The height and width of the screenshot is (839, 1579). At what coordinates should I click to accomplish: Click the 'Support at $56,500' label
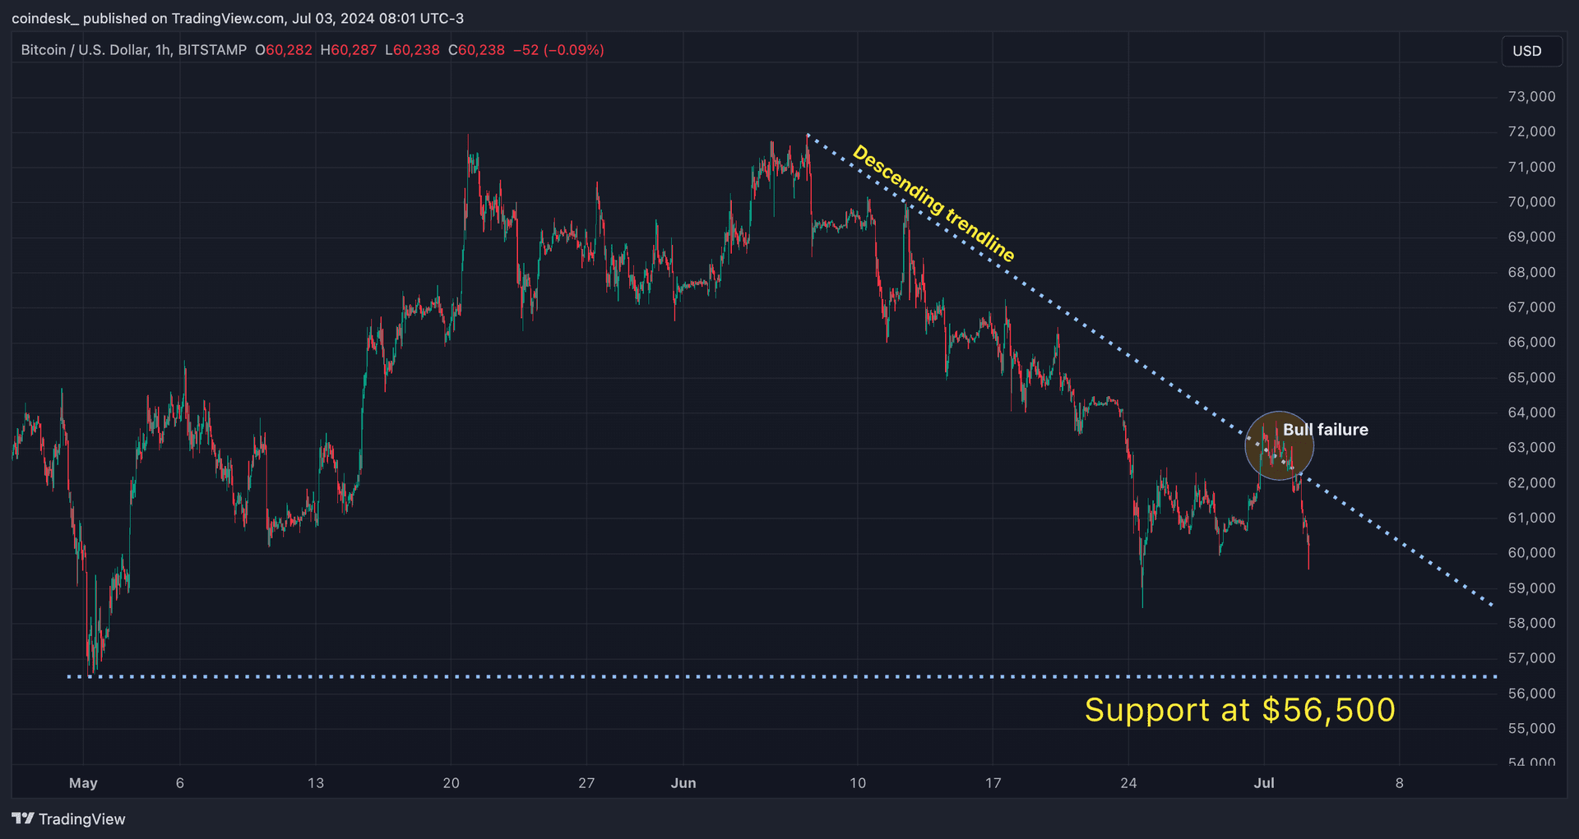pos(1239,710)
